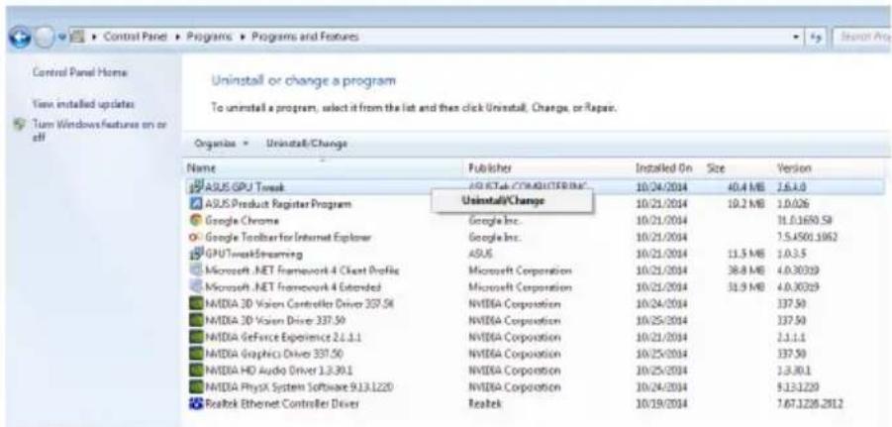Click the .NET Framework 4 Client Profile icon
The height and width of the screenshot is (427, 892).
tap(196, 269)
